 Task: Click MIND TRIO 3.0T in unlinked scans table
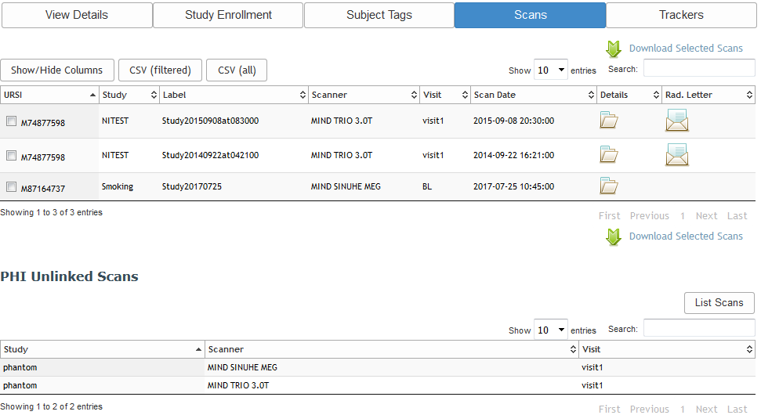click(237, 385)
